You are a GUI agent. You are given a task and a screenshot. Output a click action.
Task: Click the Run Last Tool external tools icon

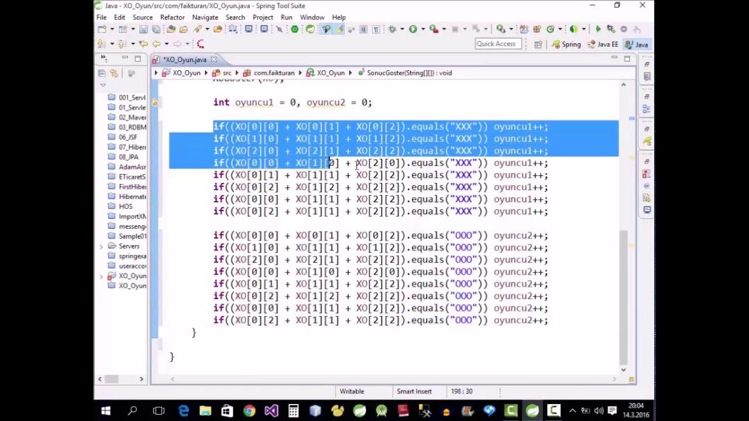pos(434,29)
